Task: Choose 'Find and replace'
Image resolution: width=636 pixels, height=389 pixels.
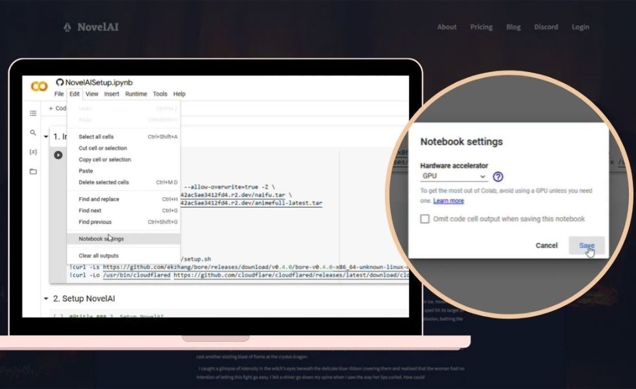Action: [x=124, y=200]
